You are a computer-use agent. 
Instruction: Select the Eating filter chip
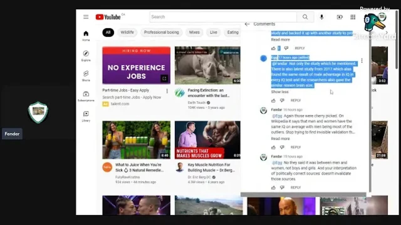point(233,32)
